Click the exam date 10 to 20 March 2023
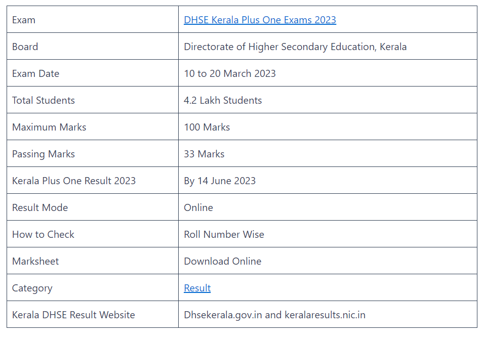485x339 pixels. (x=230, y=73)
